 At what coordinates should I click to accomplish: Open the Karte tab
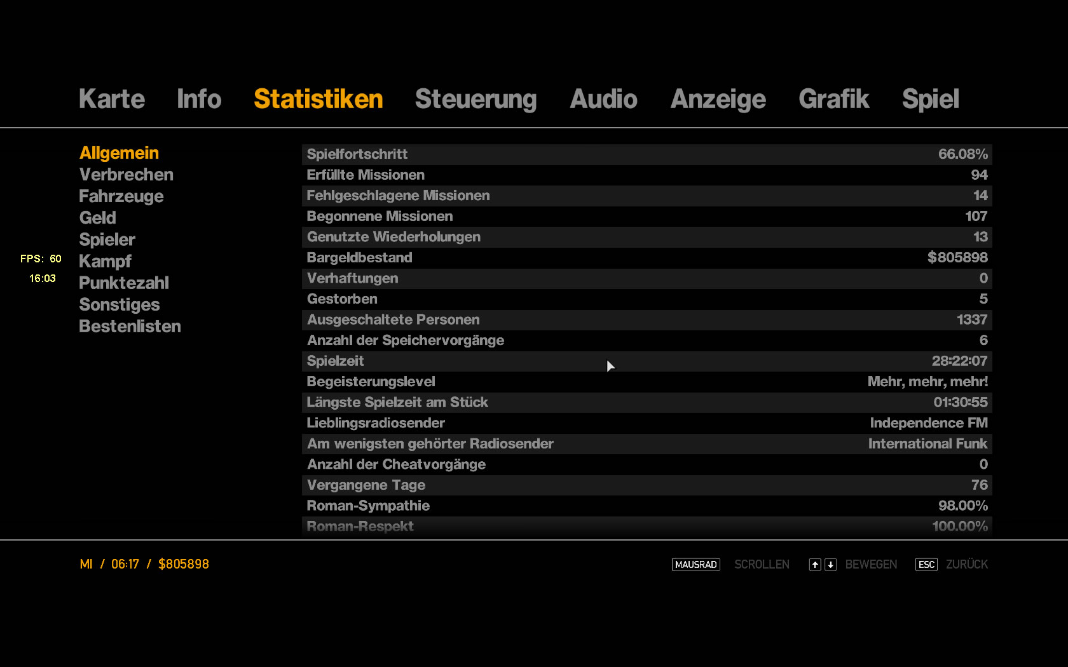pos(112,99)
